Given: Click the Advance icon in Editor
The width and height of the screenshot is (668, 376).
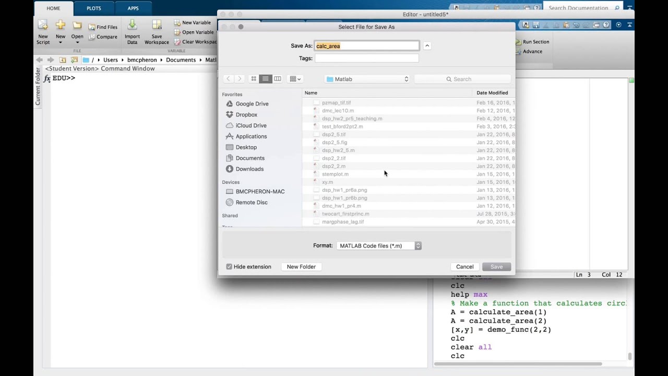Looking at the screenshot, I should [518, 51].
